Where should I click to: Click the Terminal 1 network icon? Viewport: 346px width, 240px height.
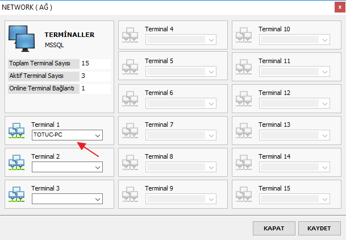point(16,130)
